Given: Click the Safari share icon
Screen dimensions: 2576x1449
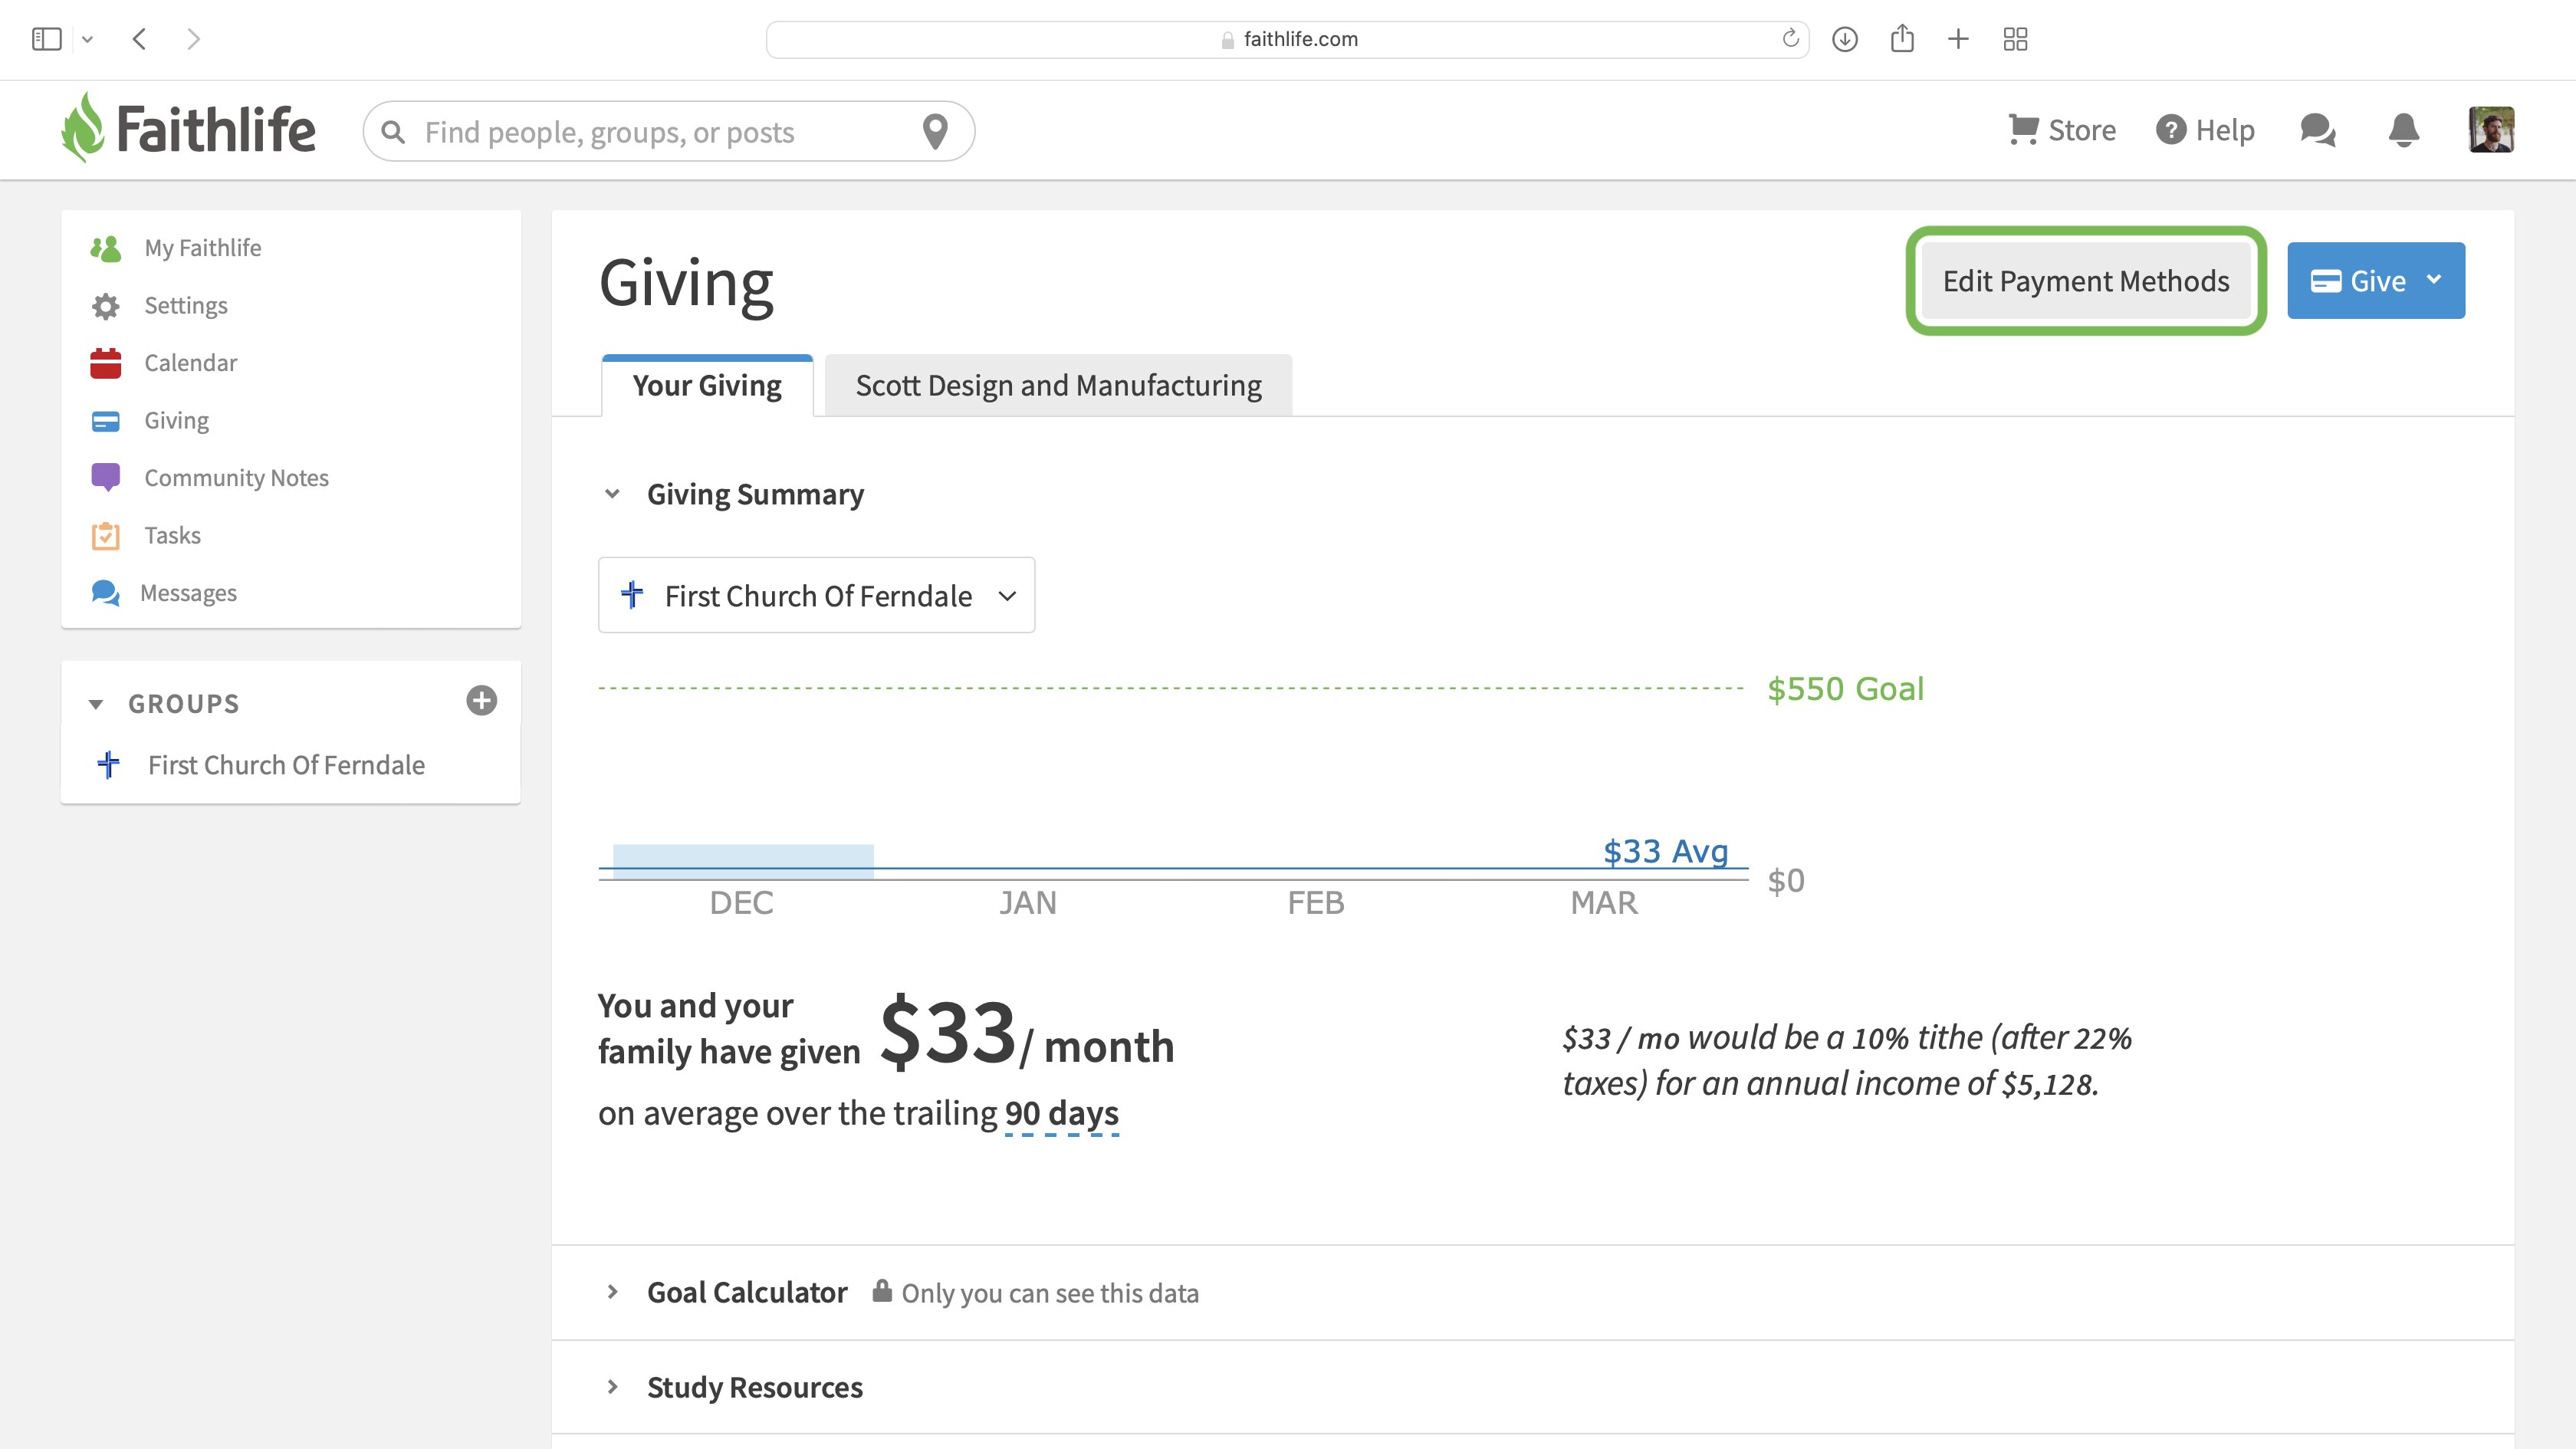Looking at the screenshot, I should (x=1902, y=38).
